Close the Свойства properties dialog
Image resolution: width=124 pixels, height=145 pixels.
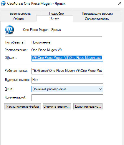pyautogui.click(x=120, y=4)
